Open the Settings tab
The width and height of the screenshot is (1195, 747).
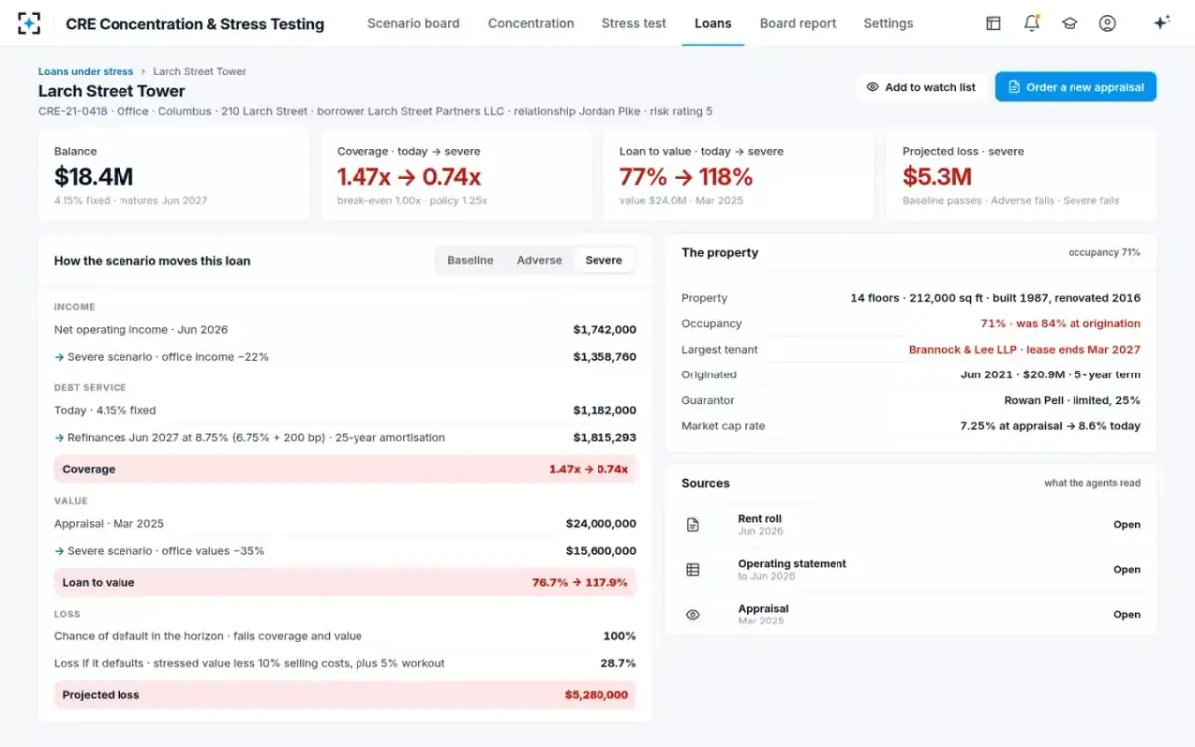click(x=888, y=23)
